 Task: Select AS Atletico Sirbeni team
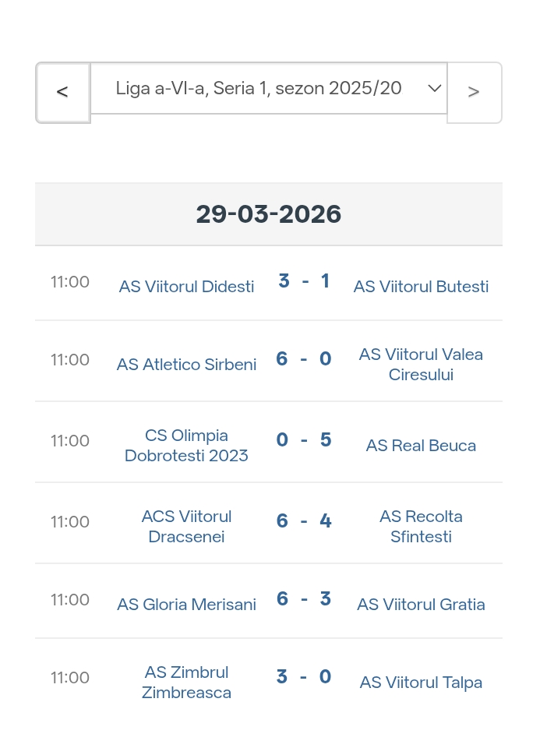click(x=186, y=364)
